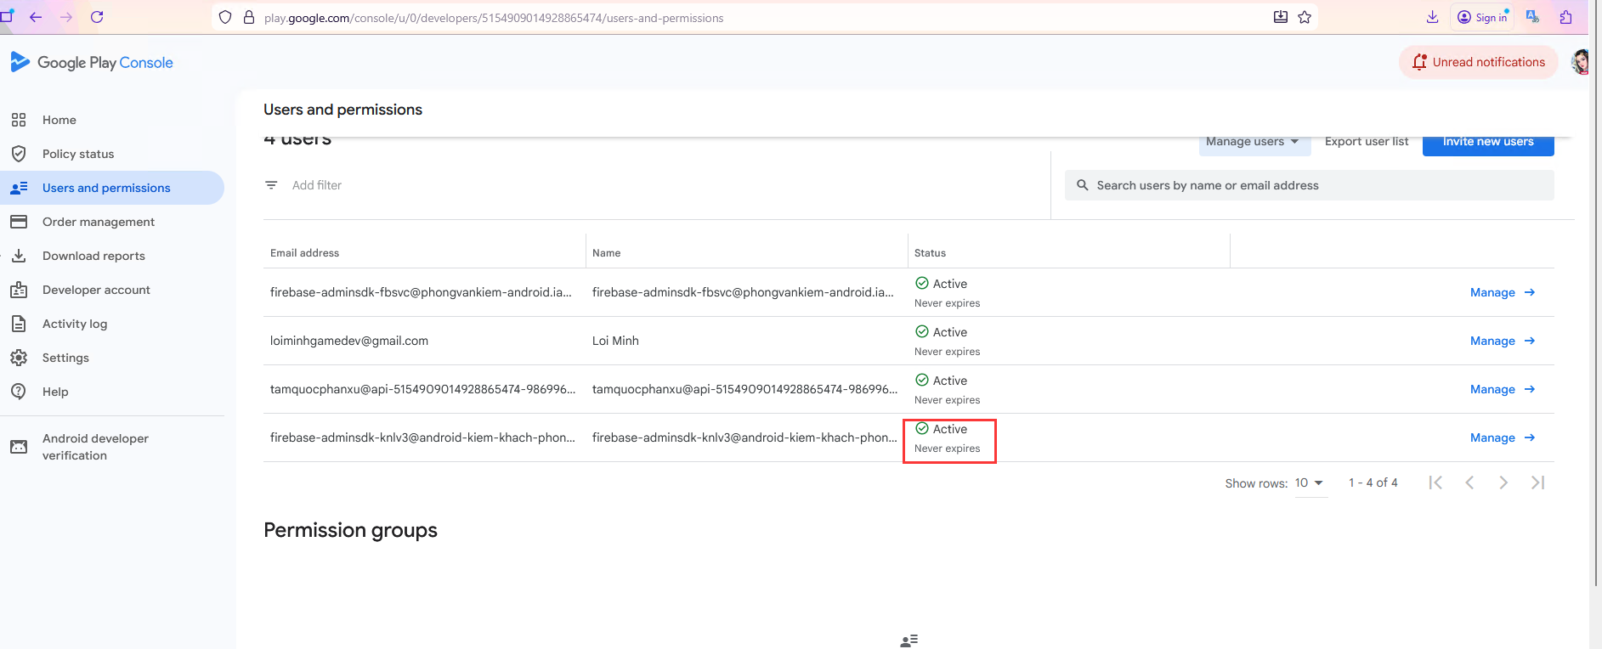This screenshot has width=1602, height=649.
Task: Click the Android developer verification icon
Action: coord(19,447)
